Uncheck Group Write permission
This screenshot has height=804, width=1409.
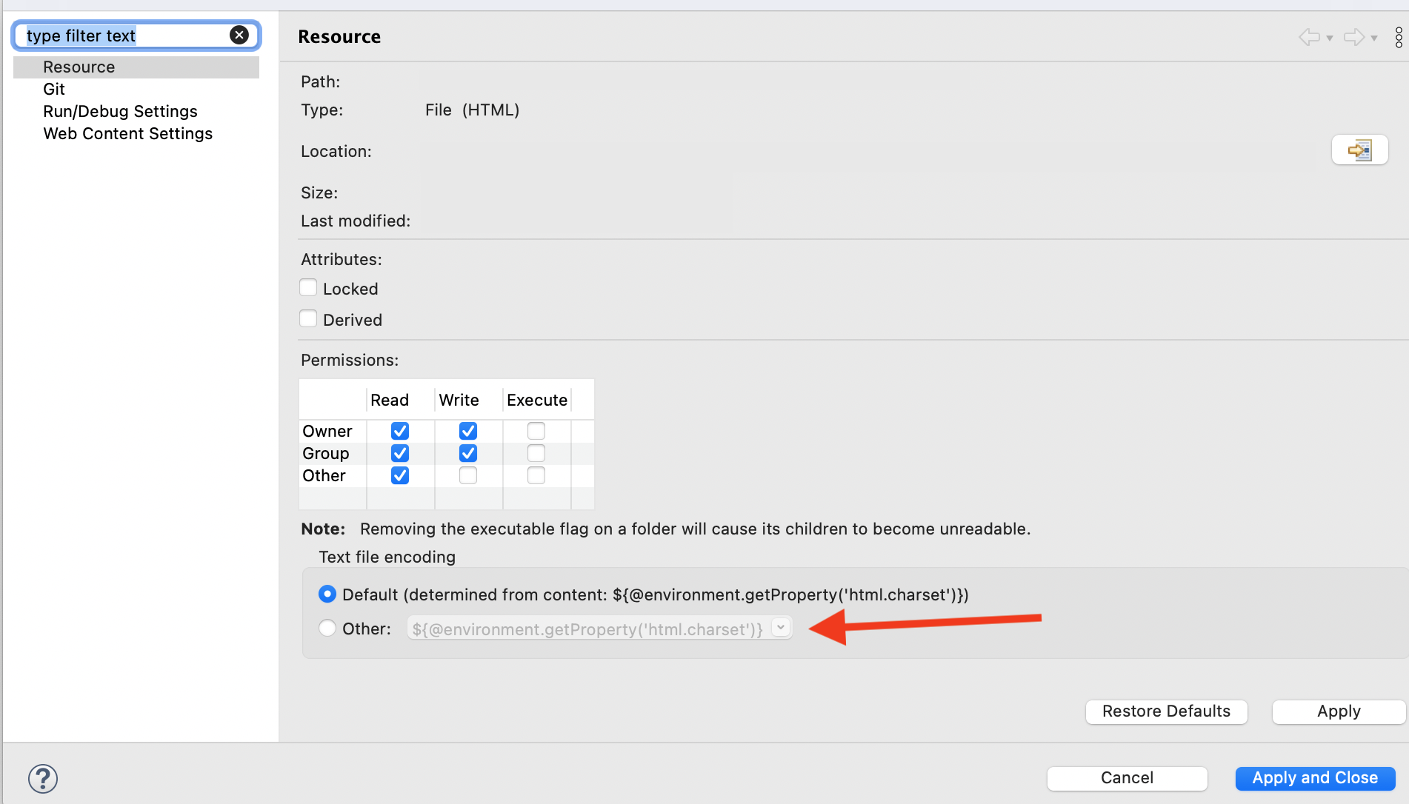click(468, 453)
